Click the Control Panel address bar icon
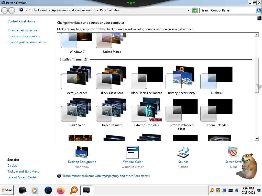Screen dimensions: 262x196 (x=21, y=10)
